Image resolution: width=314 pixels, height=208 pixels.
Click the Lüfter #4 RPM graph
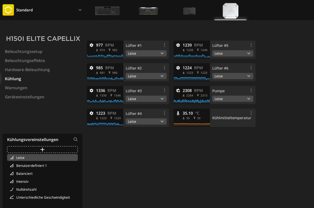click(x=105, y=124)
